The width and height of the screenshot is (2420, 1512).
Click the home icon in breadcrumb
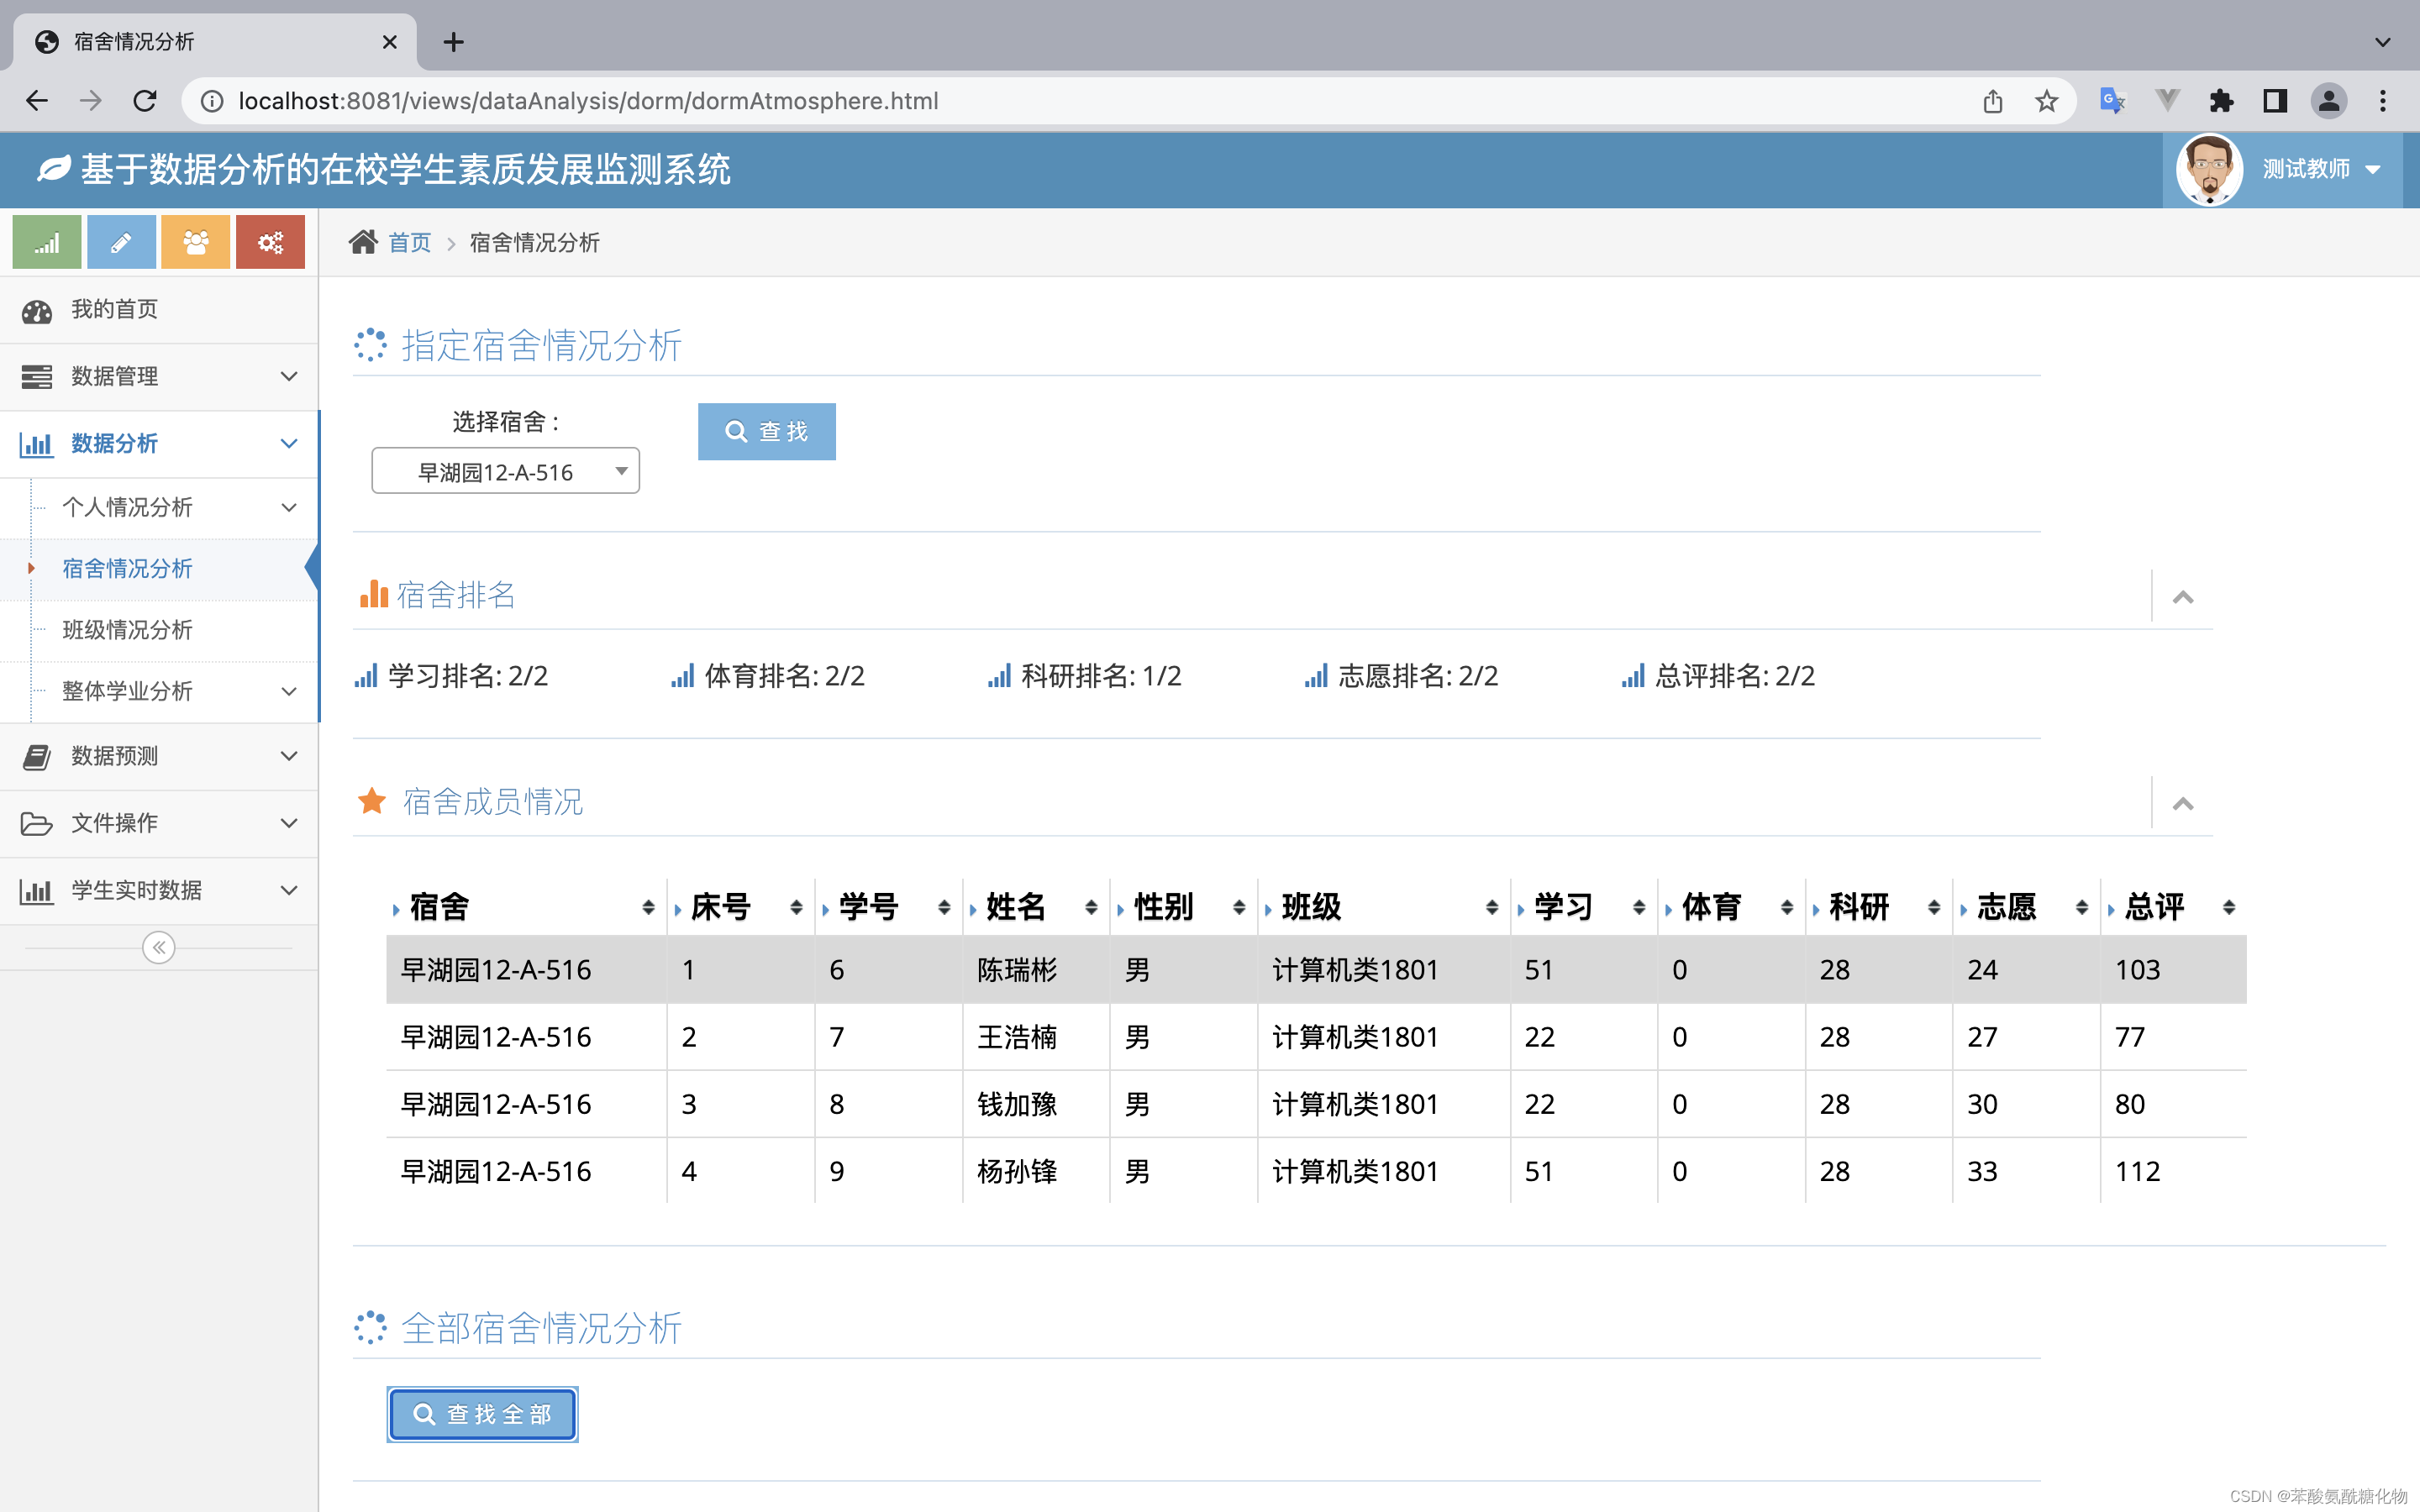pyautogui.click(x=363, y=242)
